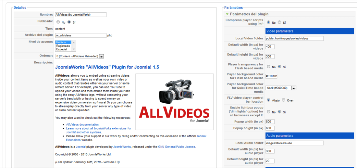Viewport: 357px width, 168px height.
Task: Select No for Player transparency
Action: click(268, 67)
